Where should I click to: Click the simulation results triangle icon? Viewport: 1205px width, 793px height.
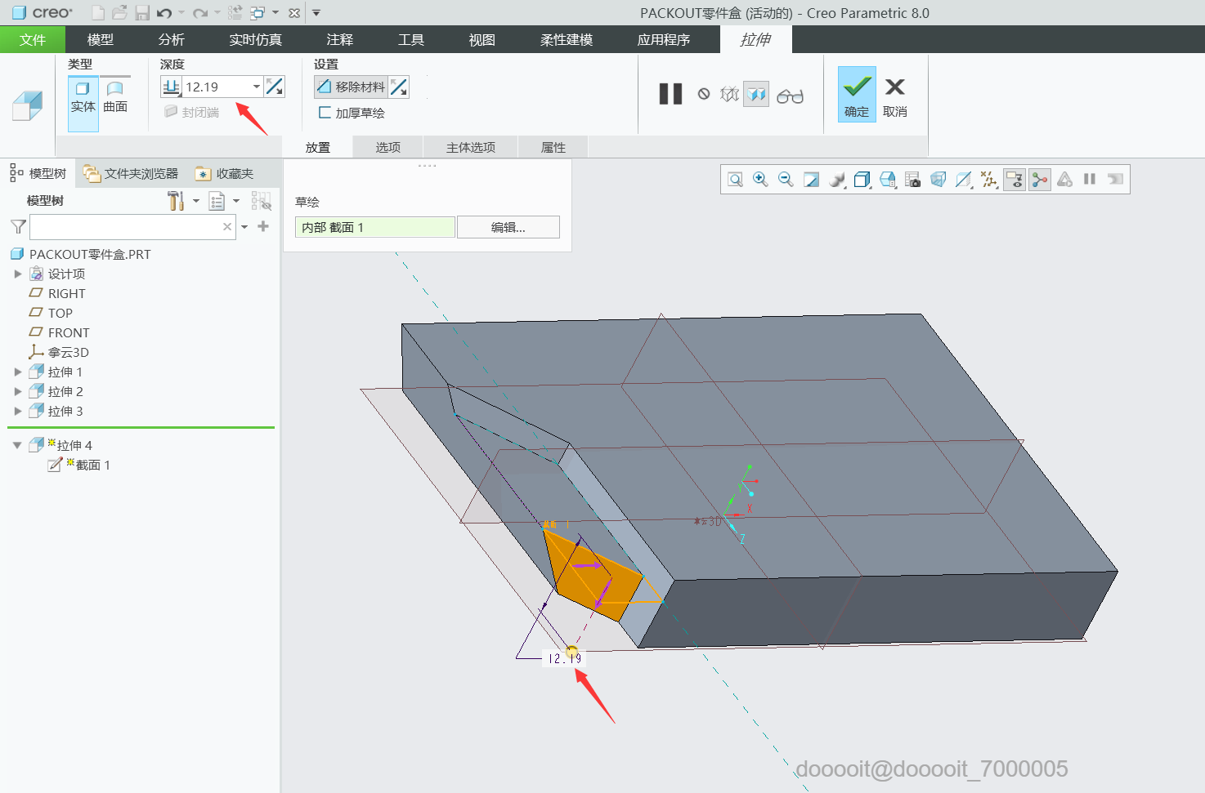(1064, 180)
